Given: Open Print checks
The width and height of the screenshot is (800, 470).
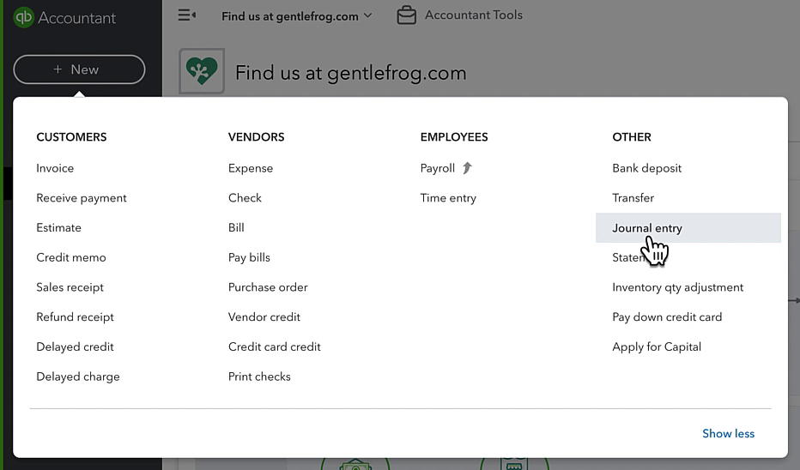Looking at the screenshot, I should (x=259, y=377).
